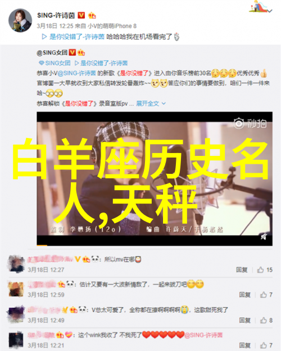Reply to the 所以mv在哪 comment
The image size is (281, 351).
click(242, 270)
